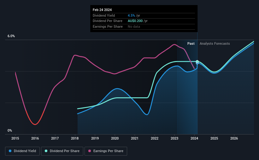Click the 'Past' region label
Image resolution: width=259 pixels, height=160 pixels.
click(191, 43)
